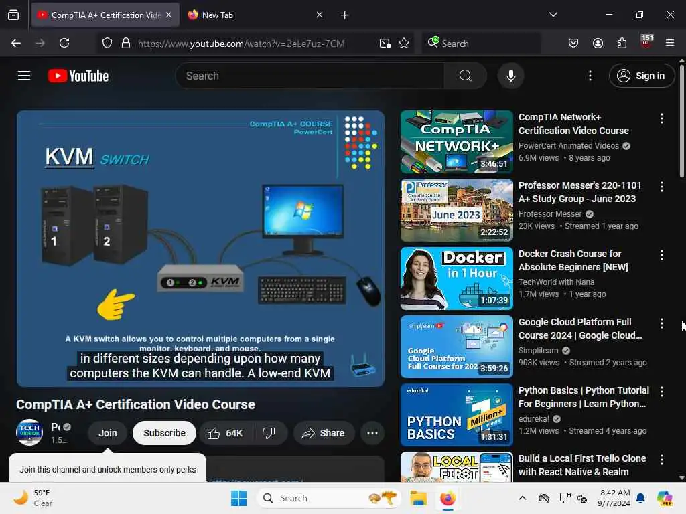Open TechWorld with Nana channel link

(x=556, y=282)
